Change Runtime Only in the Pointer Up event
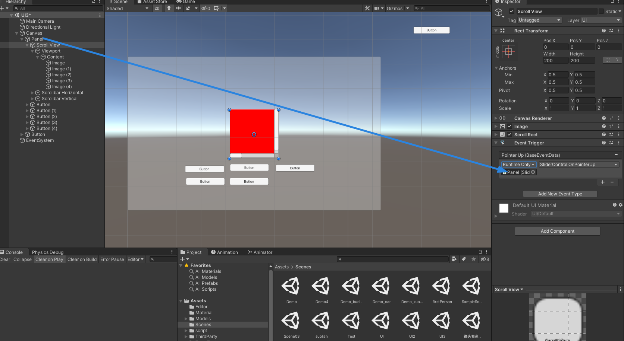Image resolution: width=624 pixels, height=341 pixels. click(518, 164)
